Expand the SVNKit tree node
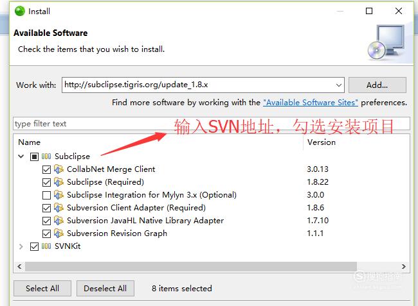The width and height of the screenshot is (418, 306). 21,246
